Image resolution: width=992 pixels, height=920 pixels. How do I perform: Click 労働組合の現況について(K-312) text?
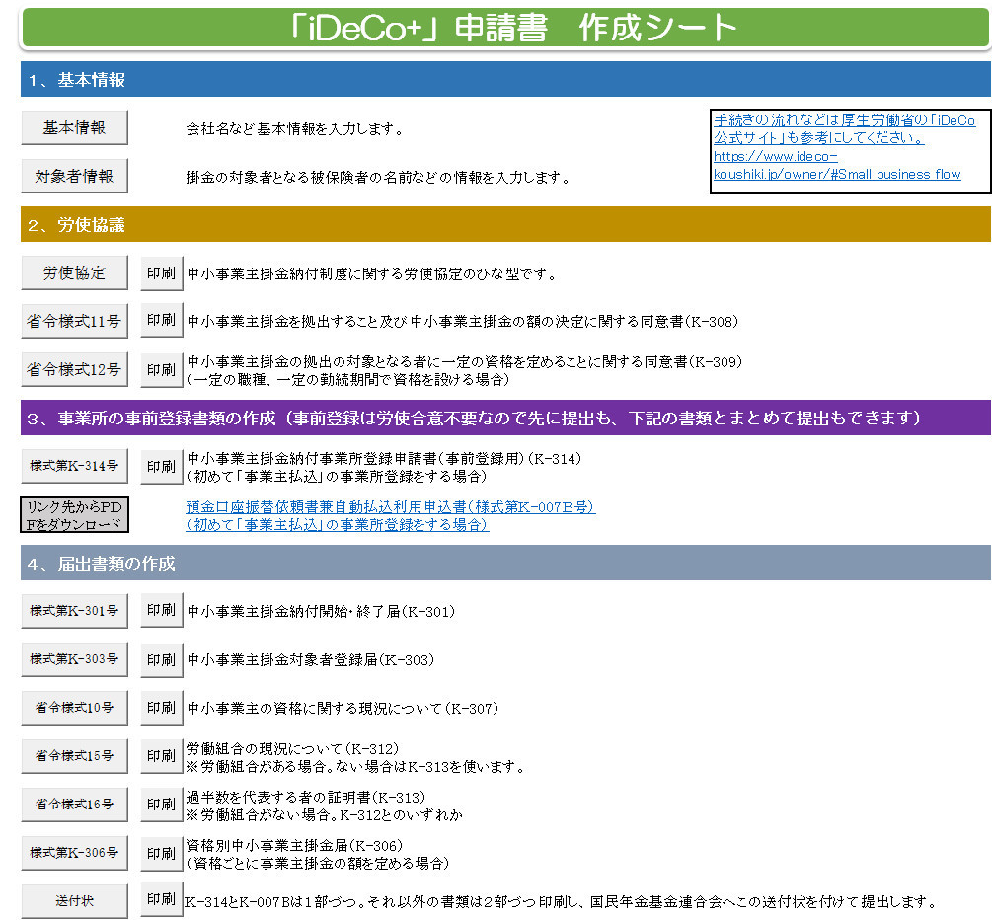click(292, 749)
